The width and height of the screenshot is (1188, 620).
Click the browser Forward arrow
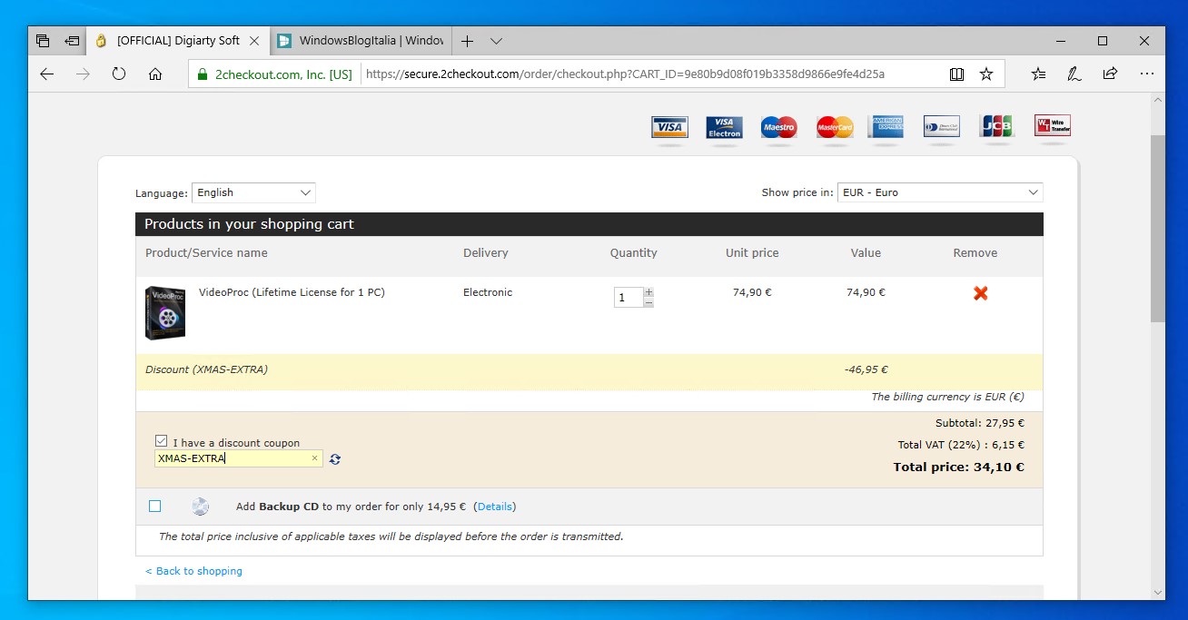[x=84, y=74]
